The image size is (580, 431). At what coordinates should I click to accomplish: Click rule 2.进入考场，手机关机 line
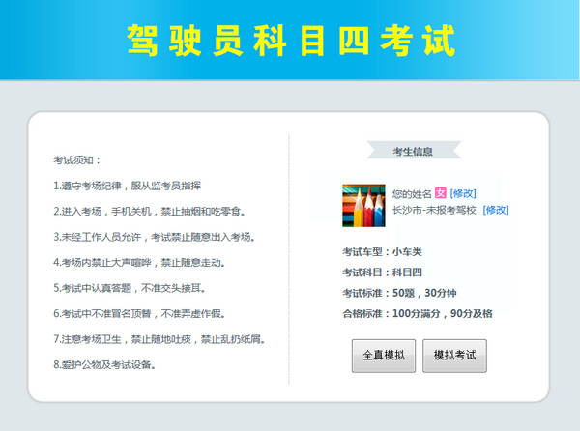[x=149, y=212]
